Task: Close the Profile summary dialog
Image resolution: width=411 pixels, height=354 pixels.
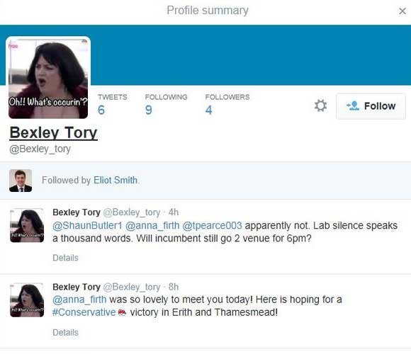Action: click(402, 11)
